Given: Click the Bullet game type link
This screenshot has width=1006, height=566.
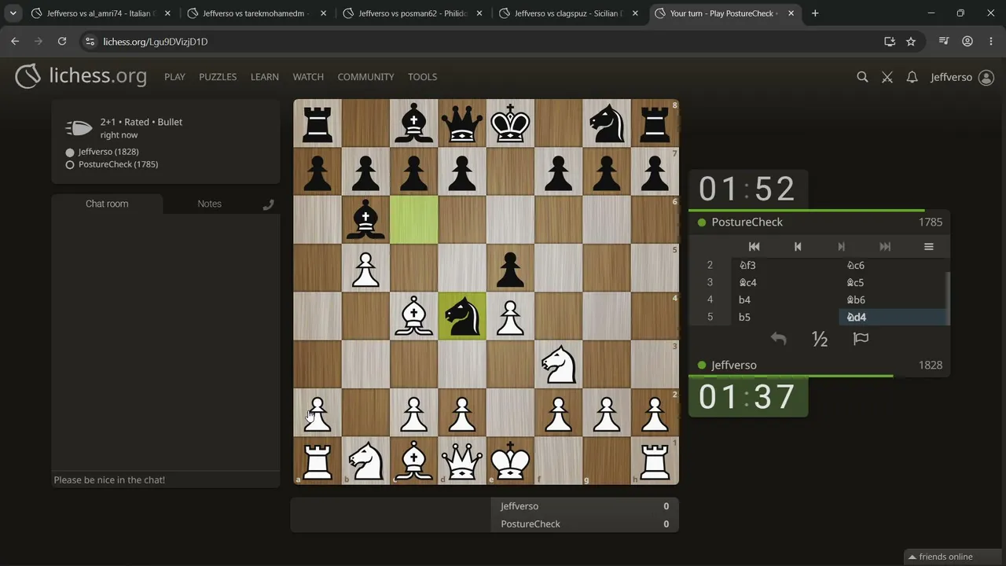Looking at the screenshot, I should click(170, 122).
